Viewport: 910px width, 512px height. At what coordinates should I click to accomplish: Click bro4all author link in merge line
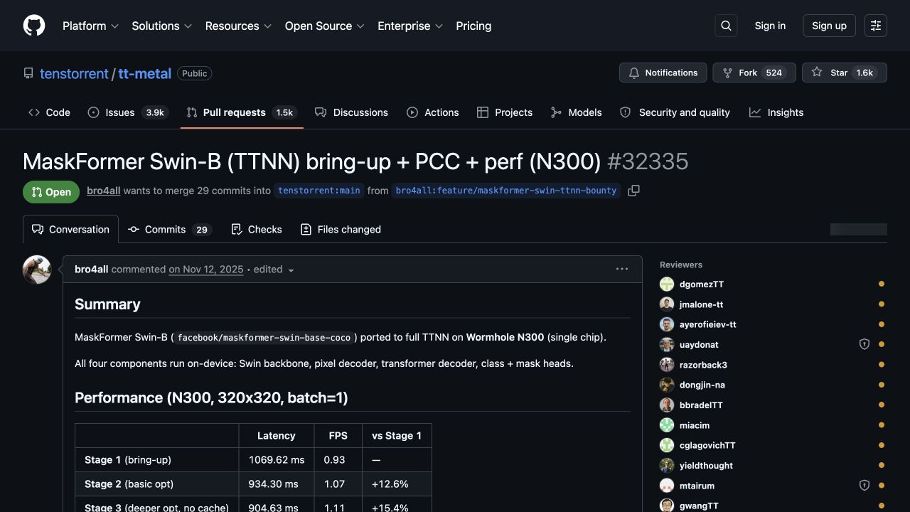(104, 191)
